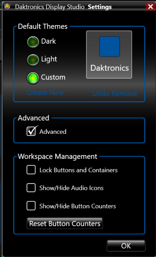Open the Create New theme link
The image size is (156, 257).
(45, 93)
